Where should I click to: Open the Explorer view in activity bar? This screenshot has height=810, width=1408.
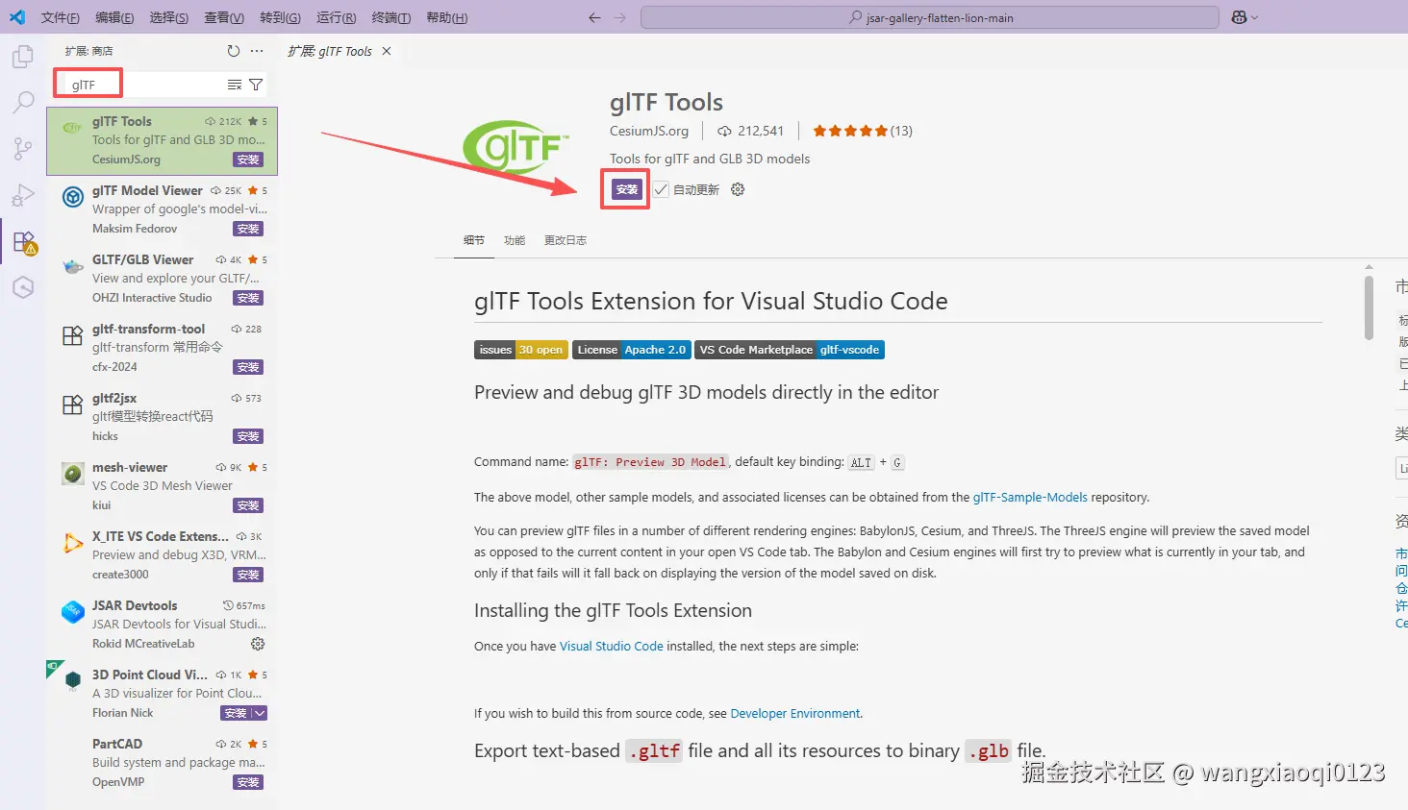click(23, 57)
